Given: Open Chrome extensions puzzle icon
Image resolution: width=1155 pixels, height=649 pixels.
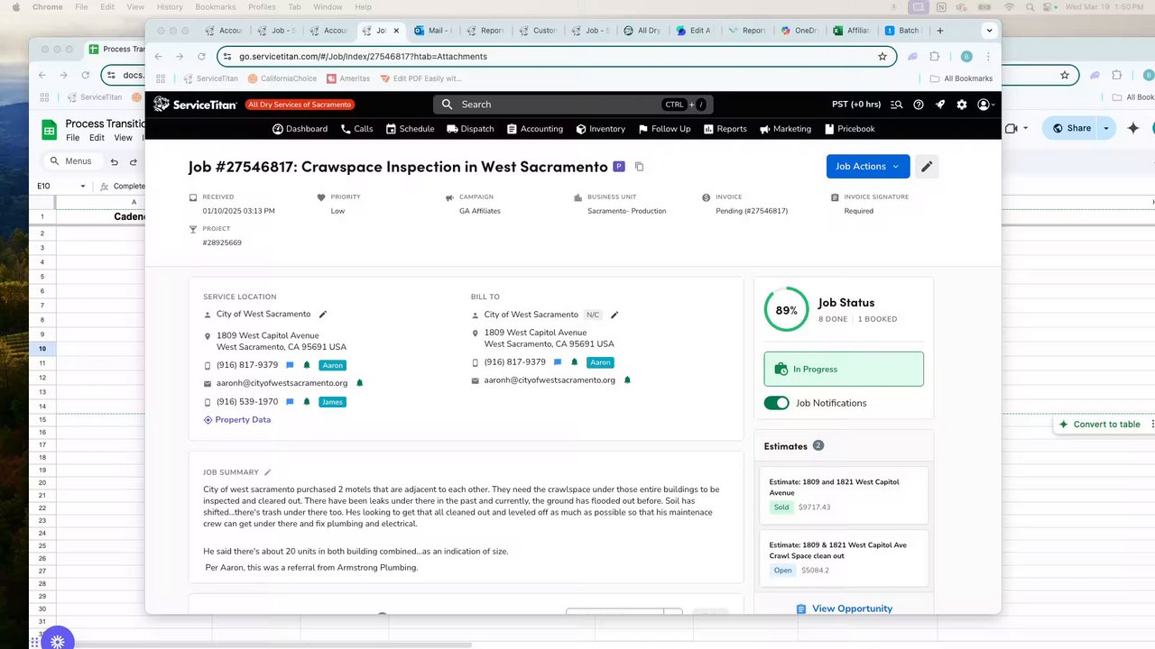Looking at the screenshot, I should 935,56.
